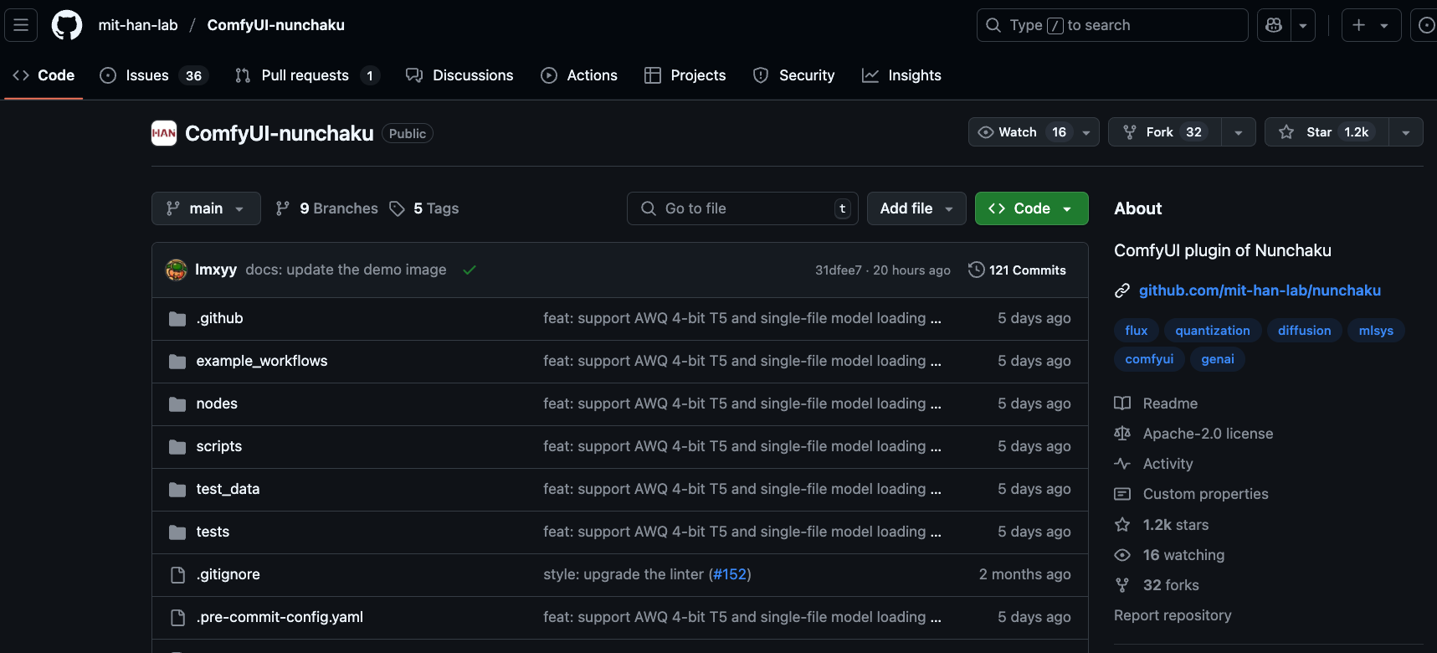
Task: Open the green Code dropdown
Action: point(1031,208)
